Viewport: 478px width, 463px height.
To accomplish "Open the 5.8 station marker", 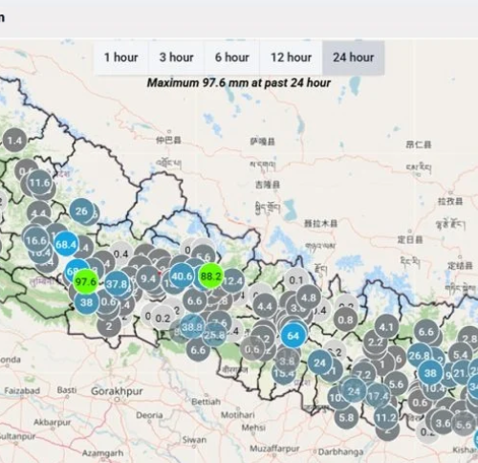I will [x=346, y=417].
